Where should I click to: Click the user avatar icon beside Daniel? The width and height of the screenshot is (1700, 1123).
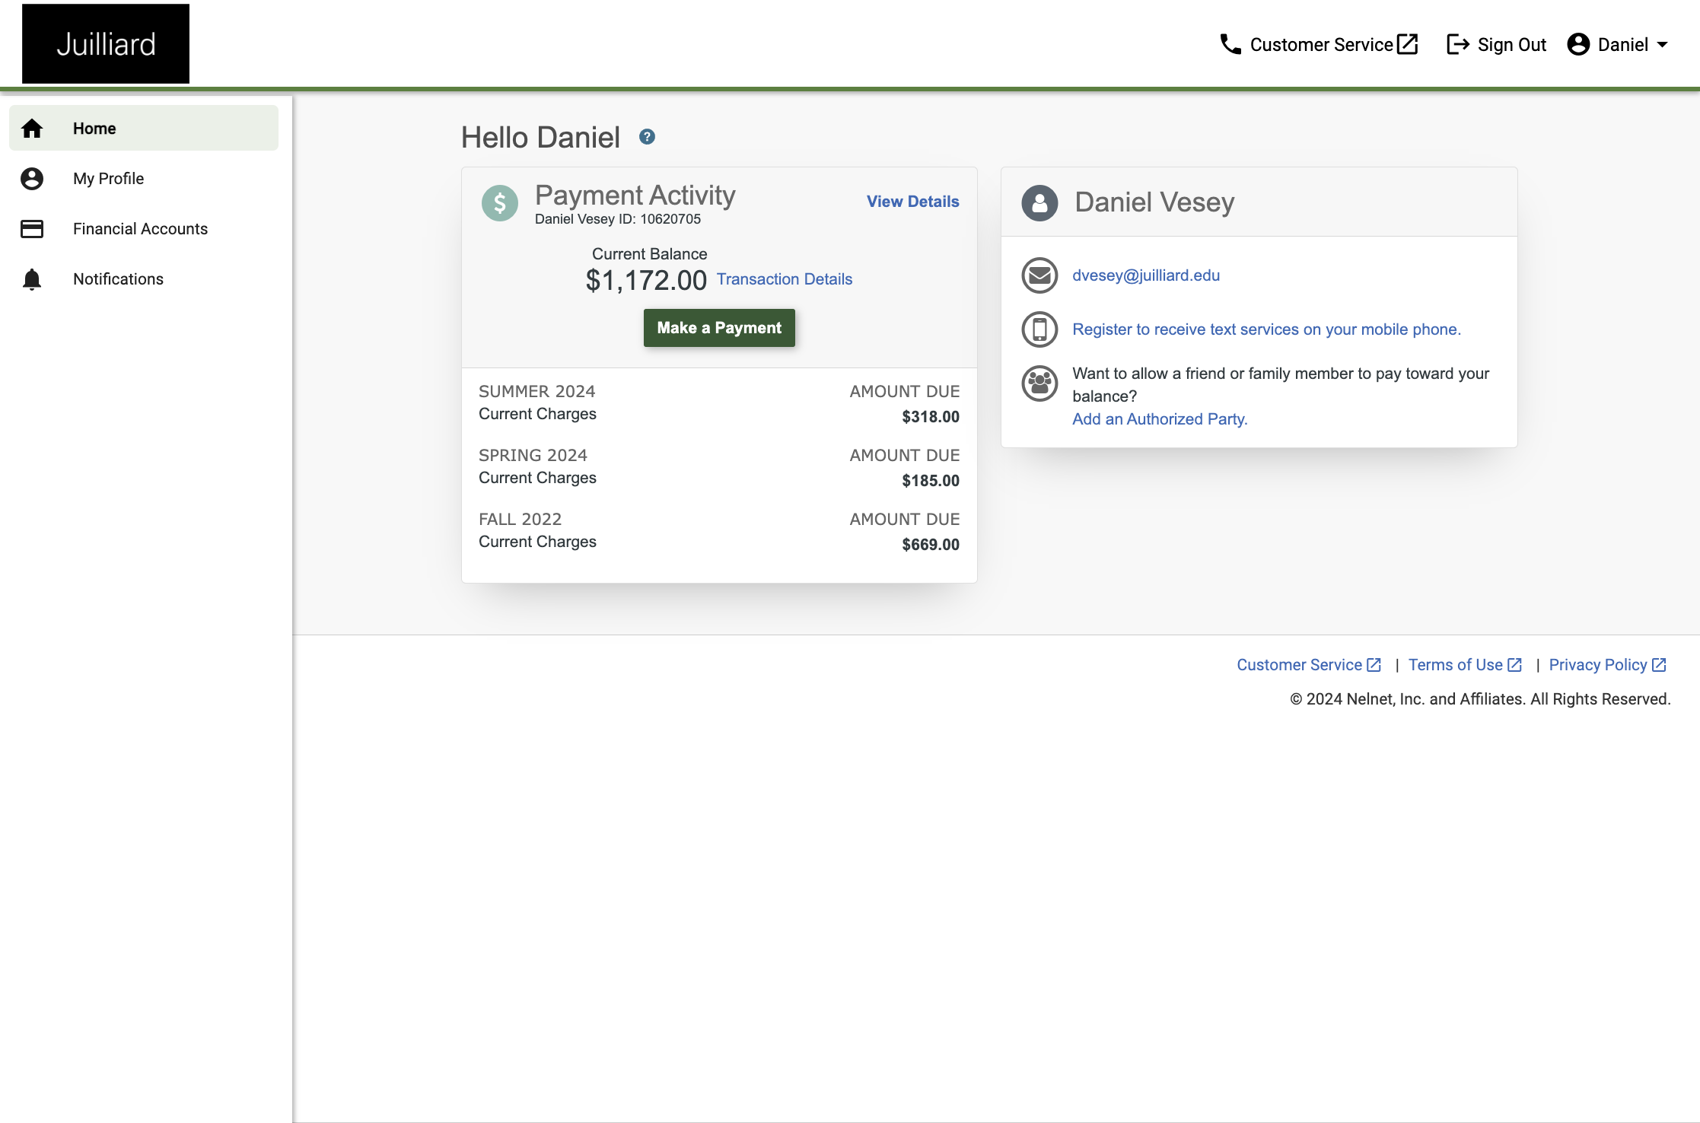click(1579, 44)
